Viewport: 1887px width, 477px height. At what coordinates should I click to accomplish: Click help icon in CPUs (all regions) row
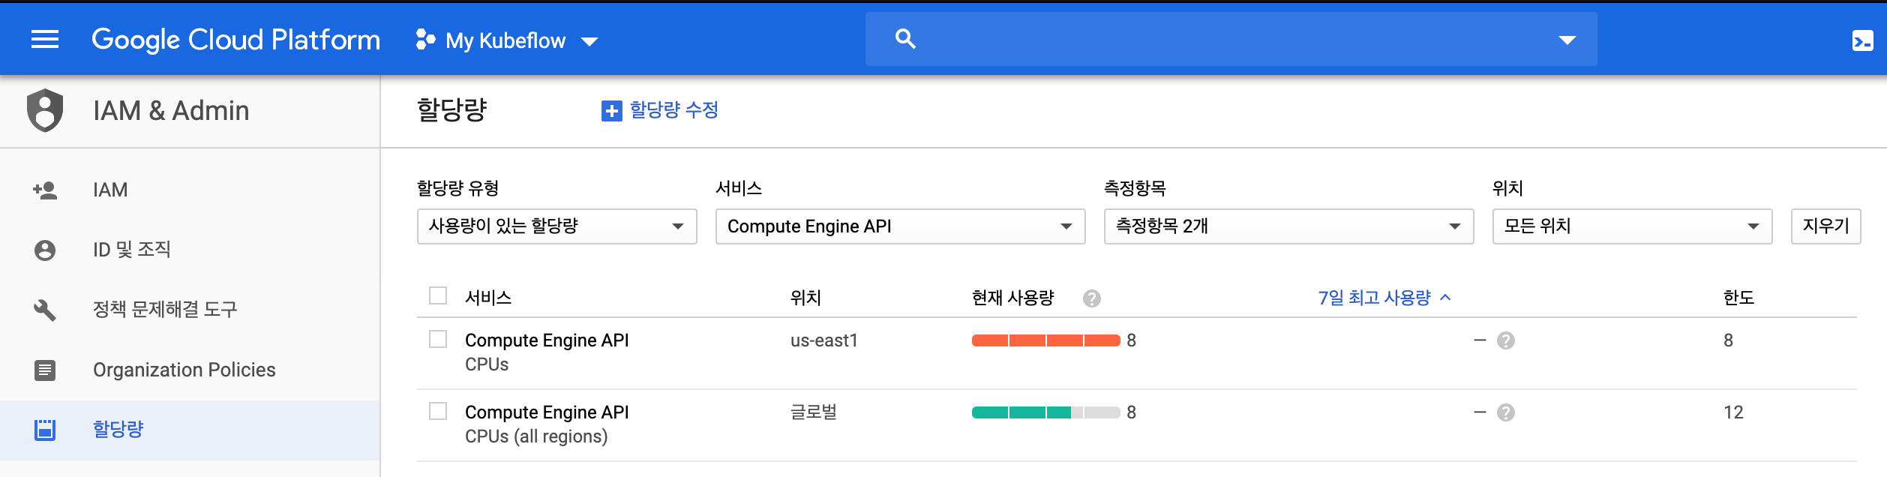tap(1506, 412)
